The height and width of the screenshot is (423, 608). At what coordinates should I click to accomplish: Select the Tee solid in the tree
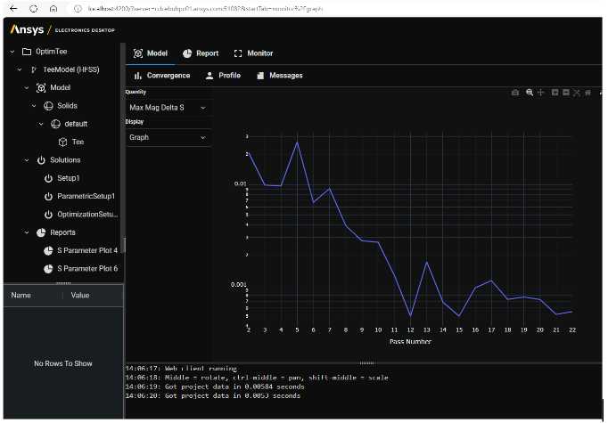[78, 142]
